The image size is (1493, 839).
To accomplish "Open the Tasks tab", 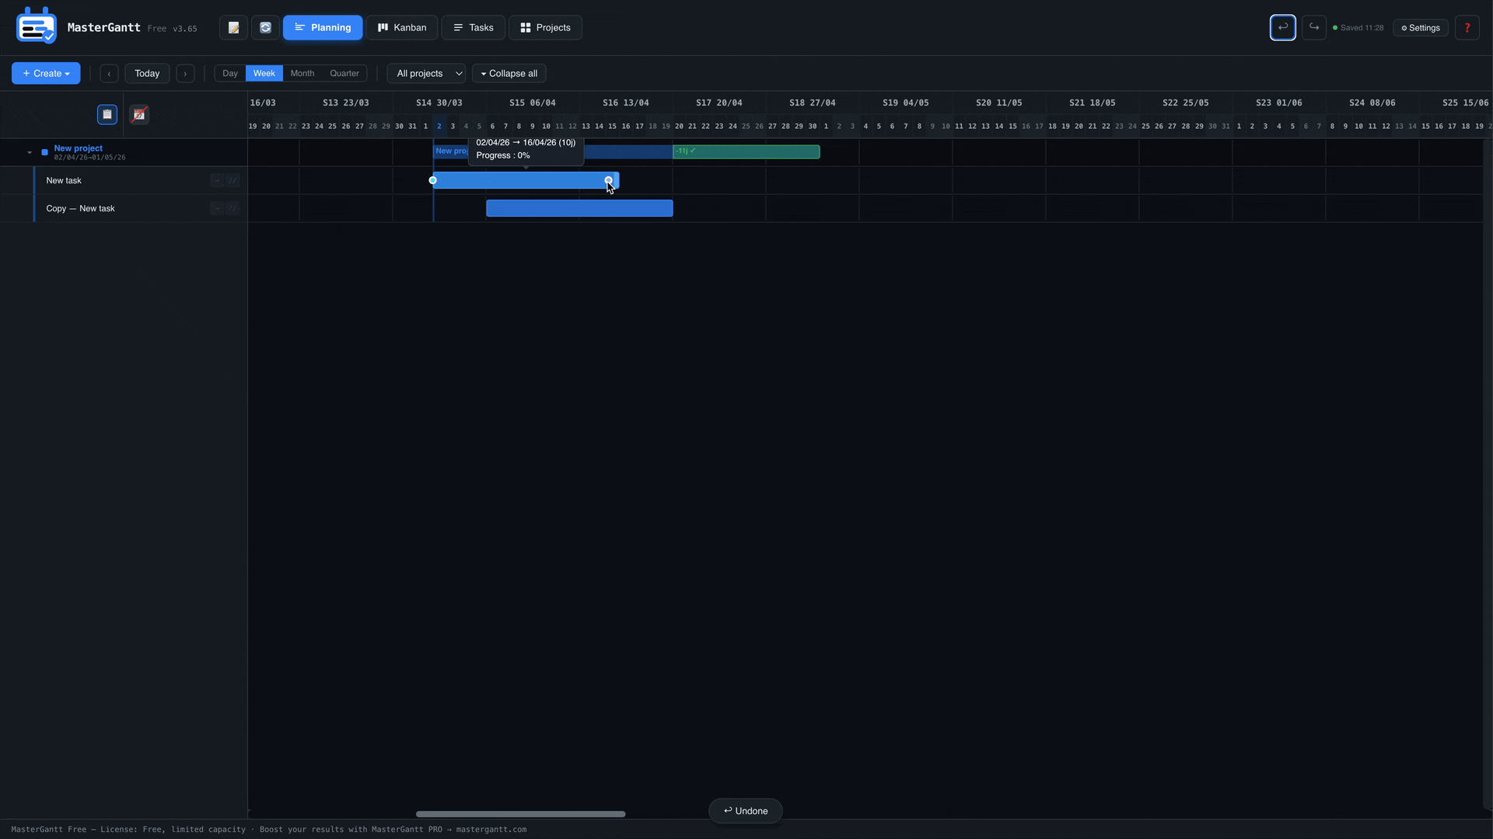I will click(474, 28).
